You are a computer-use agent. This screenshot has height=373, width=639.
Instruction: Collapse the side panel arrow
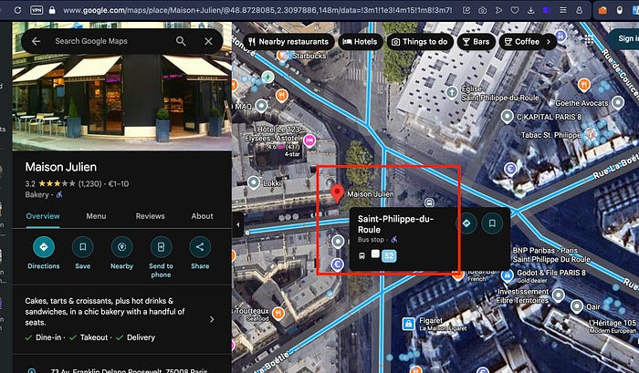click(x=238, y=224)
